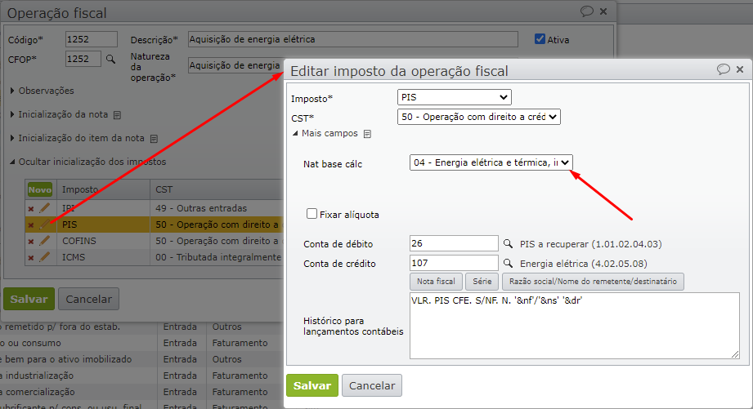Viewport: 753px width, 409px height.
Task: Delete the COFINS tax row
Action: click(31, 241)
